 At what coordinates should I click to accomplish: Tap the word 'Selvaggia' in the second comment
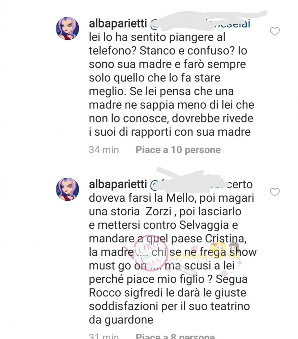(x=205, y=225)
